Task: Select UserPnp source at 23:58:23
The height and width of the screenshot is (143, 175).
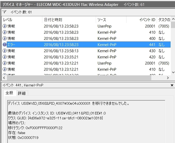Action: [105, 26]
